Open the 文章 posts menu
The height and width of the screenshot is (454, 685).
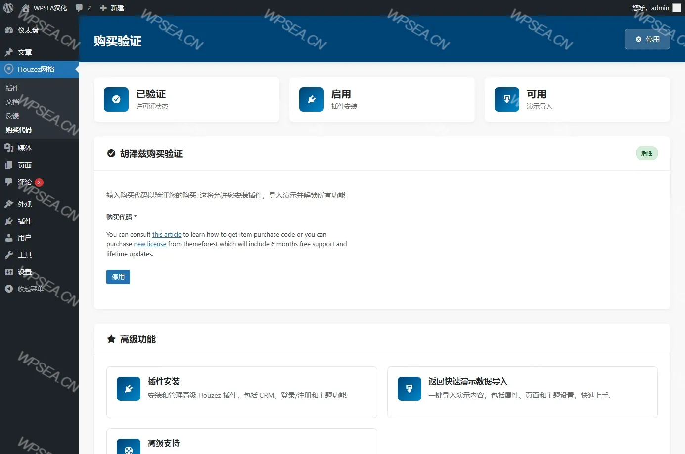(x=40, y=52)
